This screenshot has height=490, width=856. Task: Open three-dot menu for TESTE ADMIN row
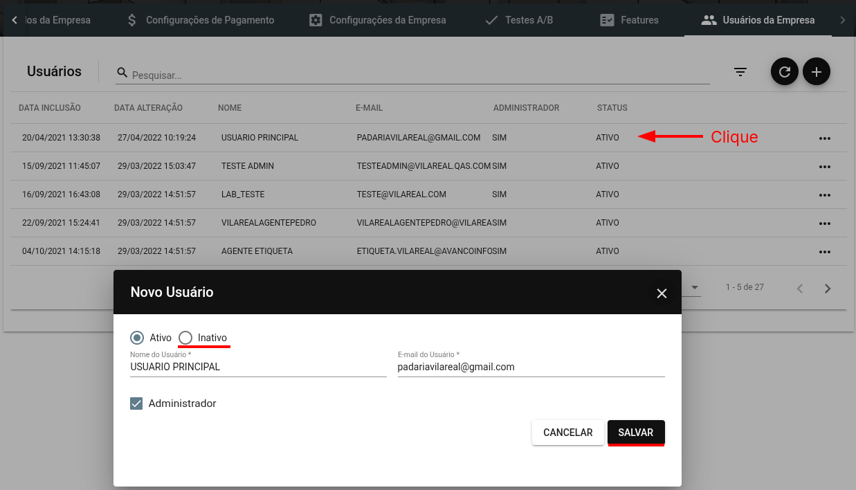point(824,167)
